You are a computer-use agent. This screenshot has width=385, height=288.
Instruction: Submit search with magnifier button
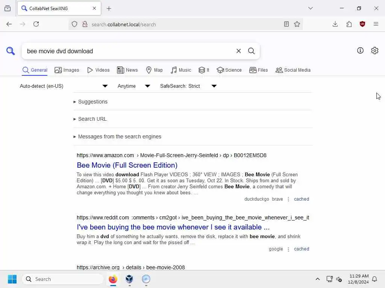251,51
